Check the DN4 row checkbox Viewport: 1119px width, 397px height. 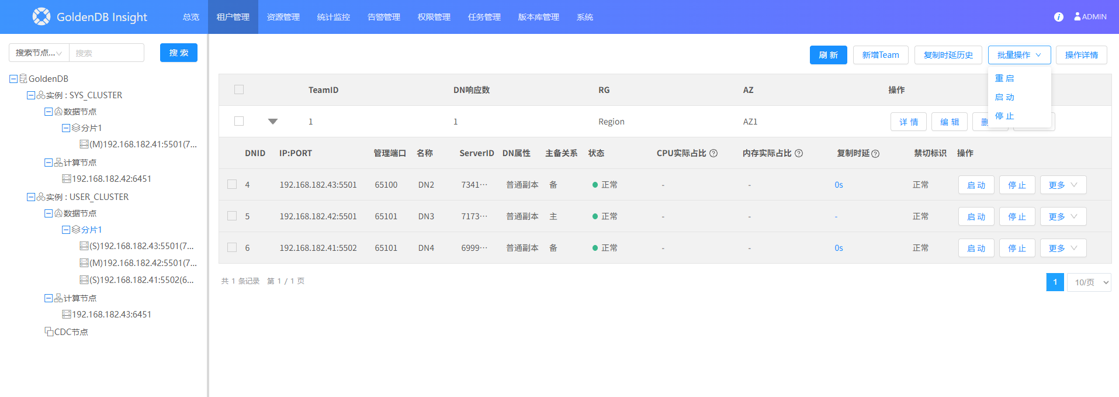coord(232,247)
